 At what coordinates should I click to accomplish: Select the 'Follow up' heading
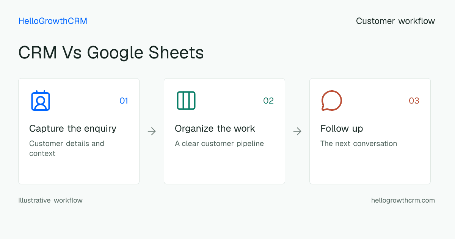click(342, 129)
